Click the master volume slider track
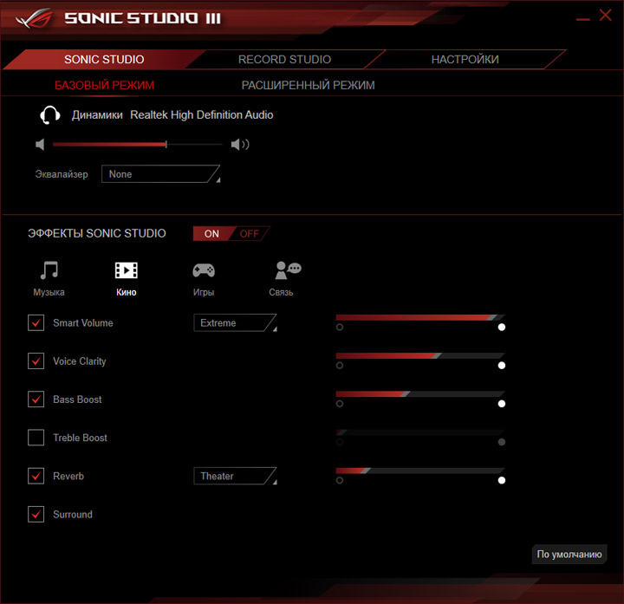The height and width of the screenshot is (604, 624). pos(137,145)
